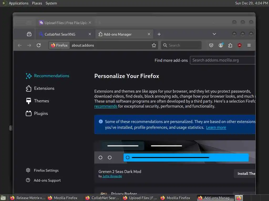Switch to Add-ons Manag... taskbar window
This screenshot has width=269, height=201.
(216, 198)
